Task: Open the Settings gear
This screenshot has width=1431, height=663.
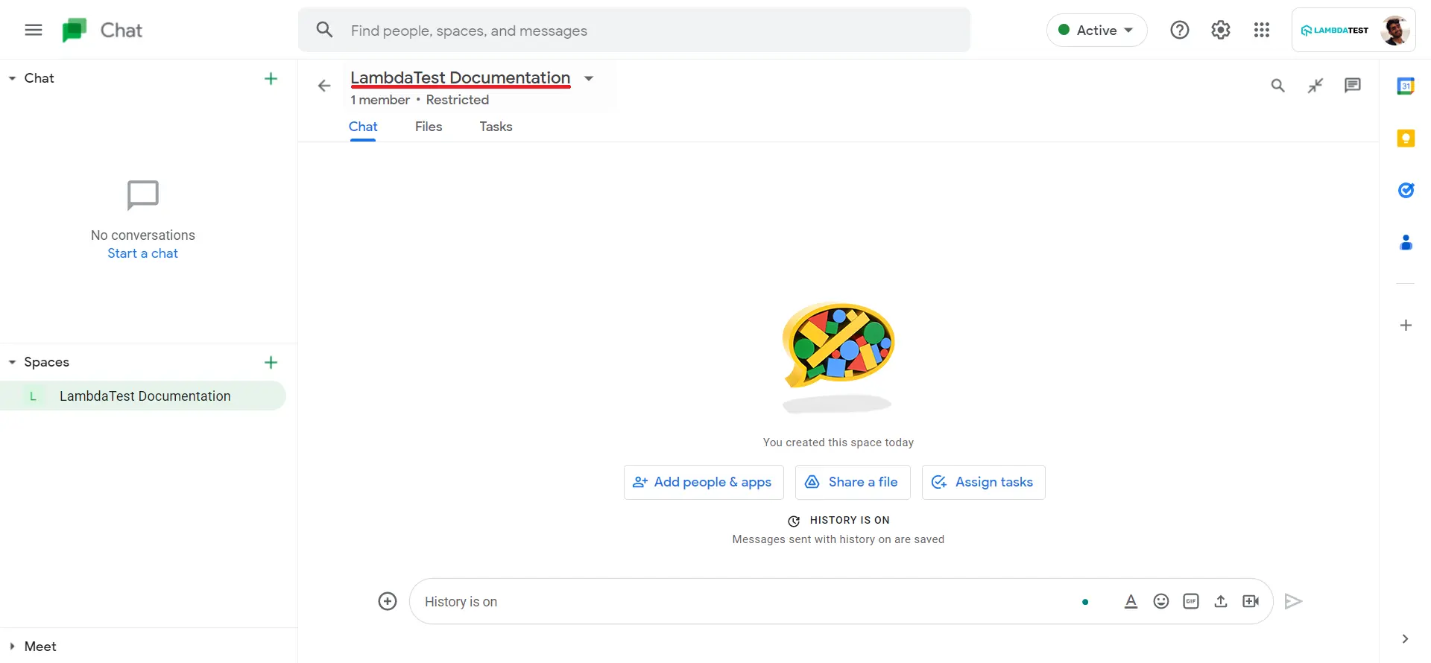Action: tap(1220, 30)
